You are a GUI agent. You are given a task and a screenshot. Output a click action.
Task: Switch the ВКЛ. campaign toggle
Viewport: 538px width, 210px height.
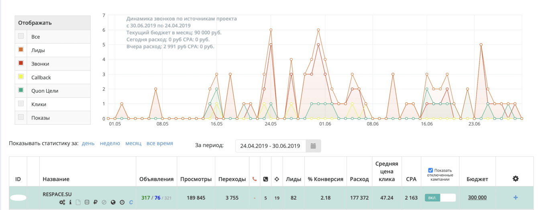[x=440, y=198]
